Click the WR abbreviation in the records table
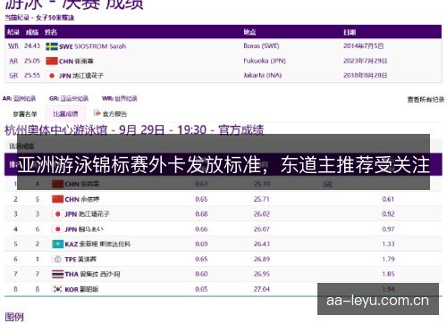The height and width of the screenshot is (323, 447). click(13, 46)
